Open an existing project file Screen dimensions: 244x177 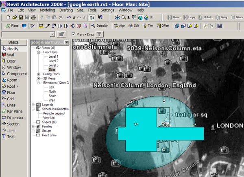pyautogui.click(x=15, y=17)
